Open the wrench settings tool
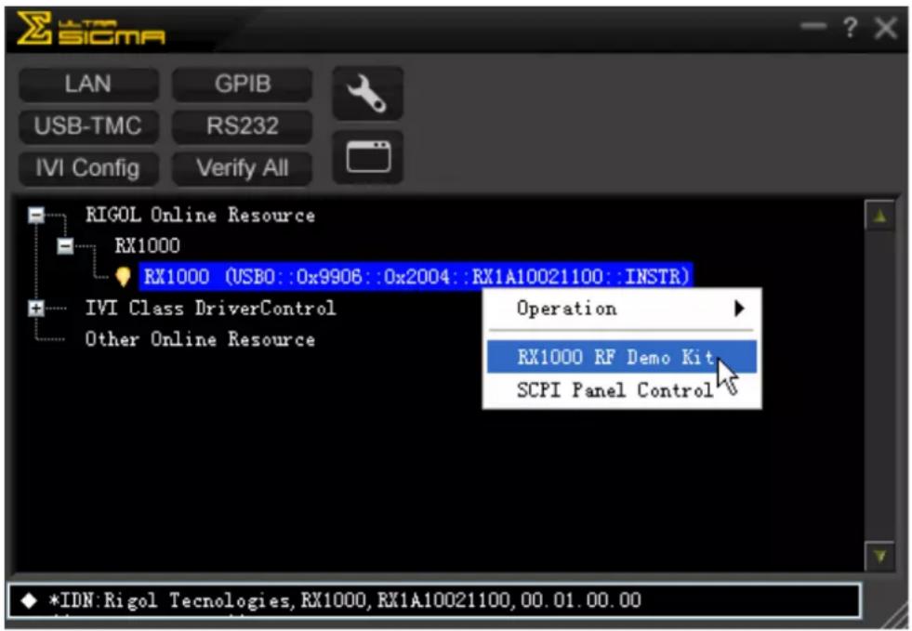 point(367,93)
